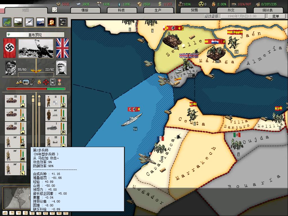The image size is (288, 216).
Task: Select the dollar economic map mode icon
Action: coord(25,213)
